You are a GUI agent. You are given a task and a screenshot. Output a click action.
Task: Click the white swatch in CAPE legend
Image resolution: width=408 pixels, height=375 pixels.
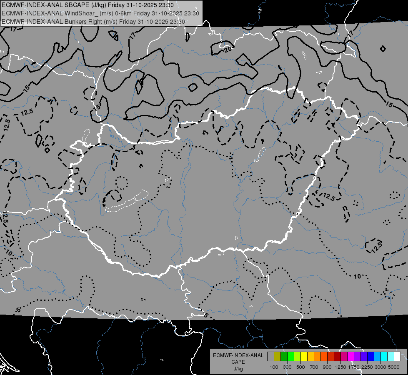[397, 356]
